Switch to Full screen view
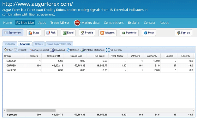Screen dimensions: 197x119 [114, 50]
